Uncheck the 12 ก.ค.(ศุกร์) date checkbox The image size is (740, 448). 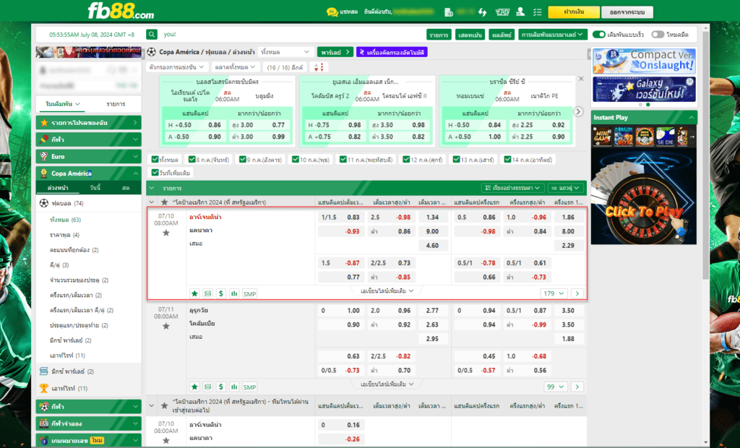tap(406, 160)
